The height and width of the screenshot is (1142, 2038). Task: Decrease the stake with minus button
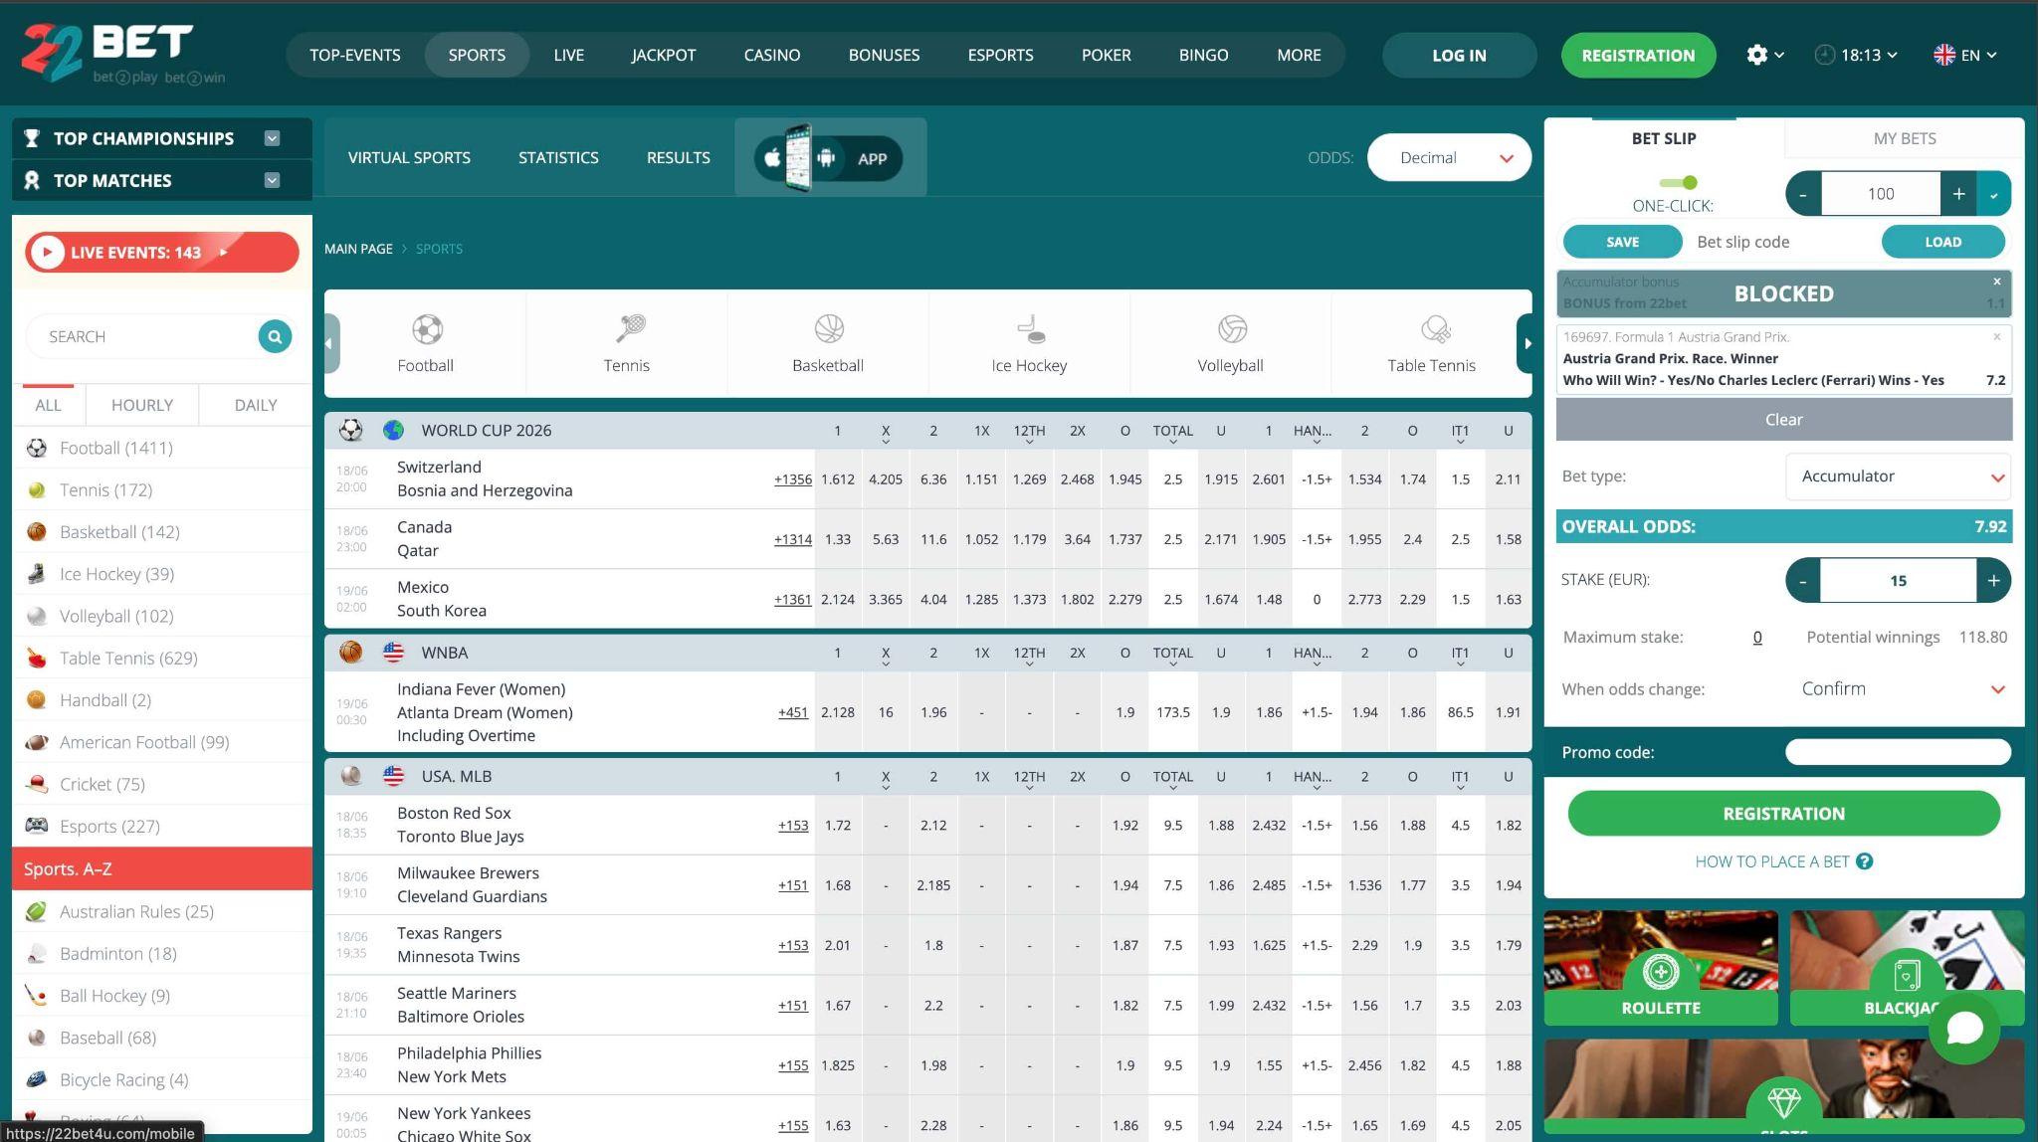[1803, 580]
